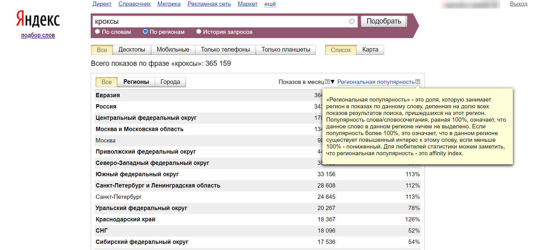Viewport: 537px width, 250px height.
Task: Select the Список view tab
Action: pos(341,50)
